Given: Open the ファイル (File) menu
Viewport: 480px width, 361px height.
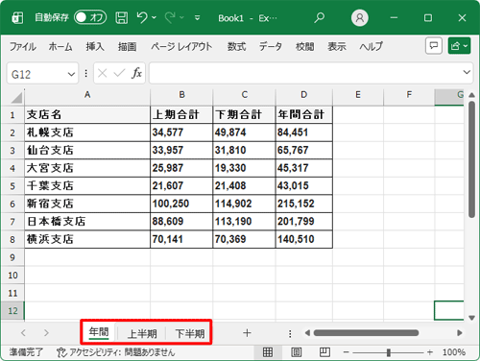Looking at the screenshot, I should coord(23,47).
